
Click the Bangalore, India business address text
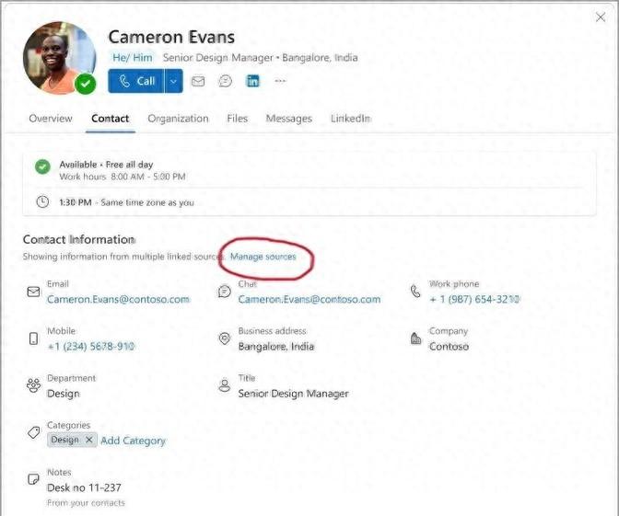[276, 347]
